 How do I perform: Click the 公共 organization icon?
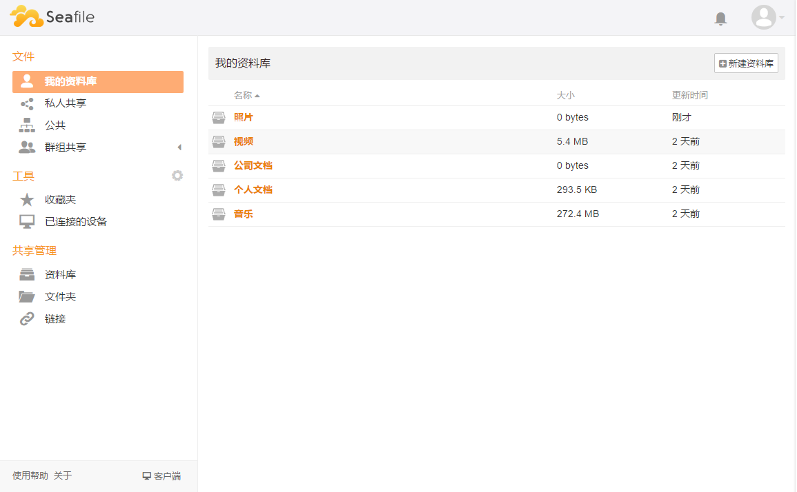[27, 125]
